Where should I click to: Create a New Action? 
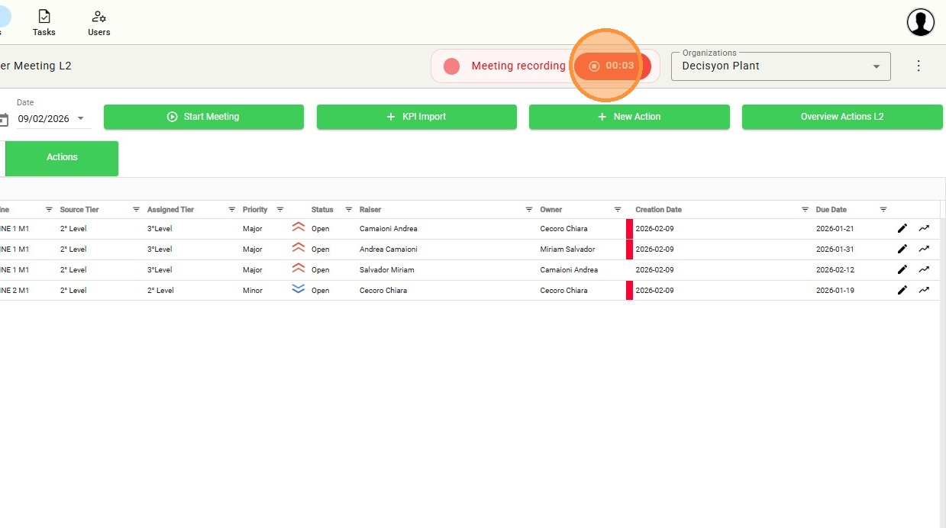pyautogui.click(x=628, y=117)
